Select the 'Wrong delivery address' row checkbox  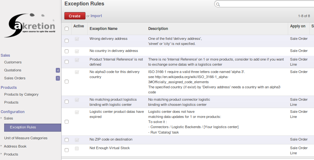click(x=67, y=41)
